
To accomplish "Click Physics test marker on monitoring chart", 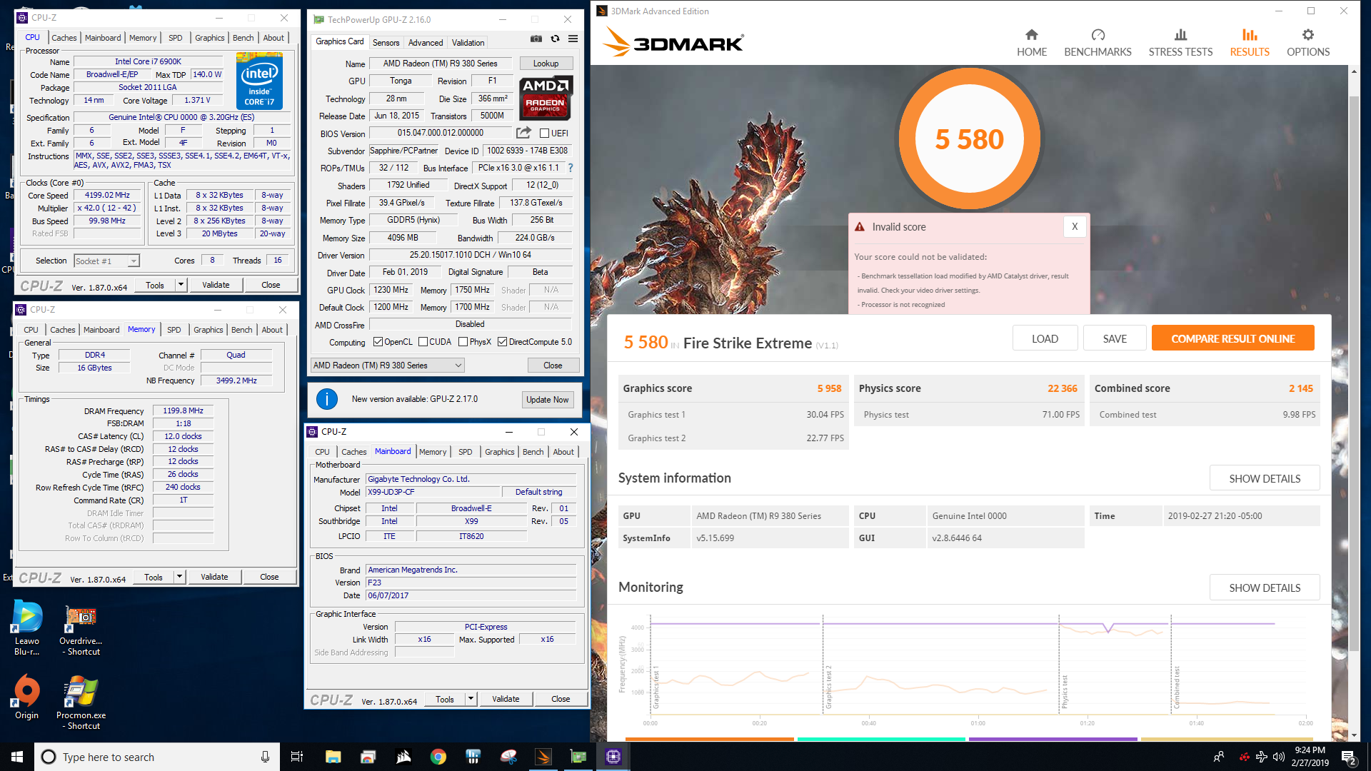I will pos(1065,692).
